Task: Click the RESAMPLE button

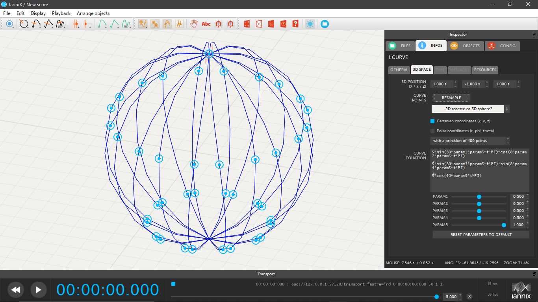Action: tap(451, 98)
